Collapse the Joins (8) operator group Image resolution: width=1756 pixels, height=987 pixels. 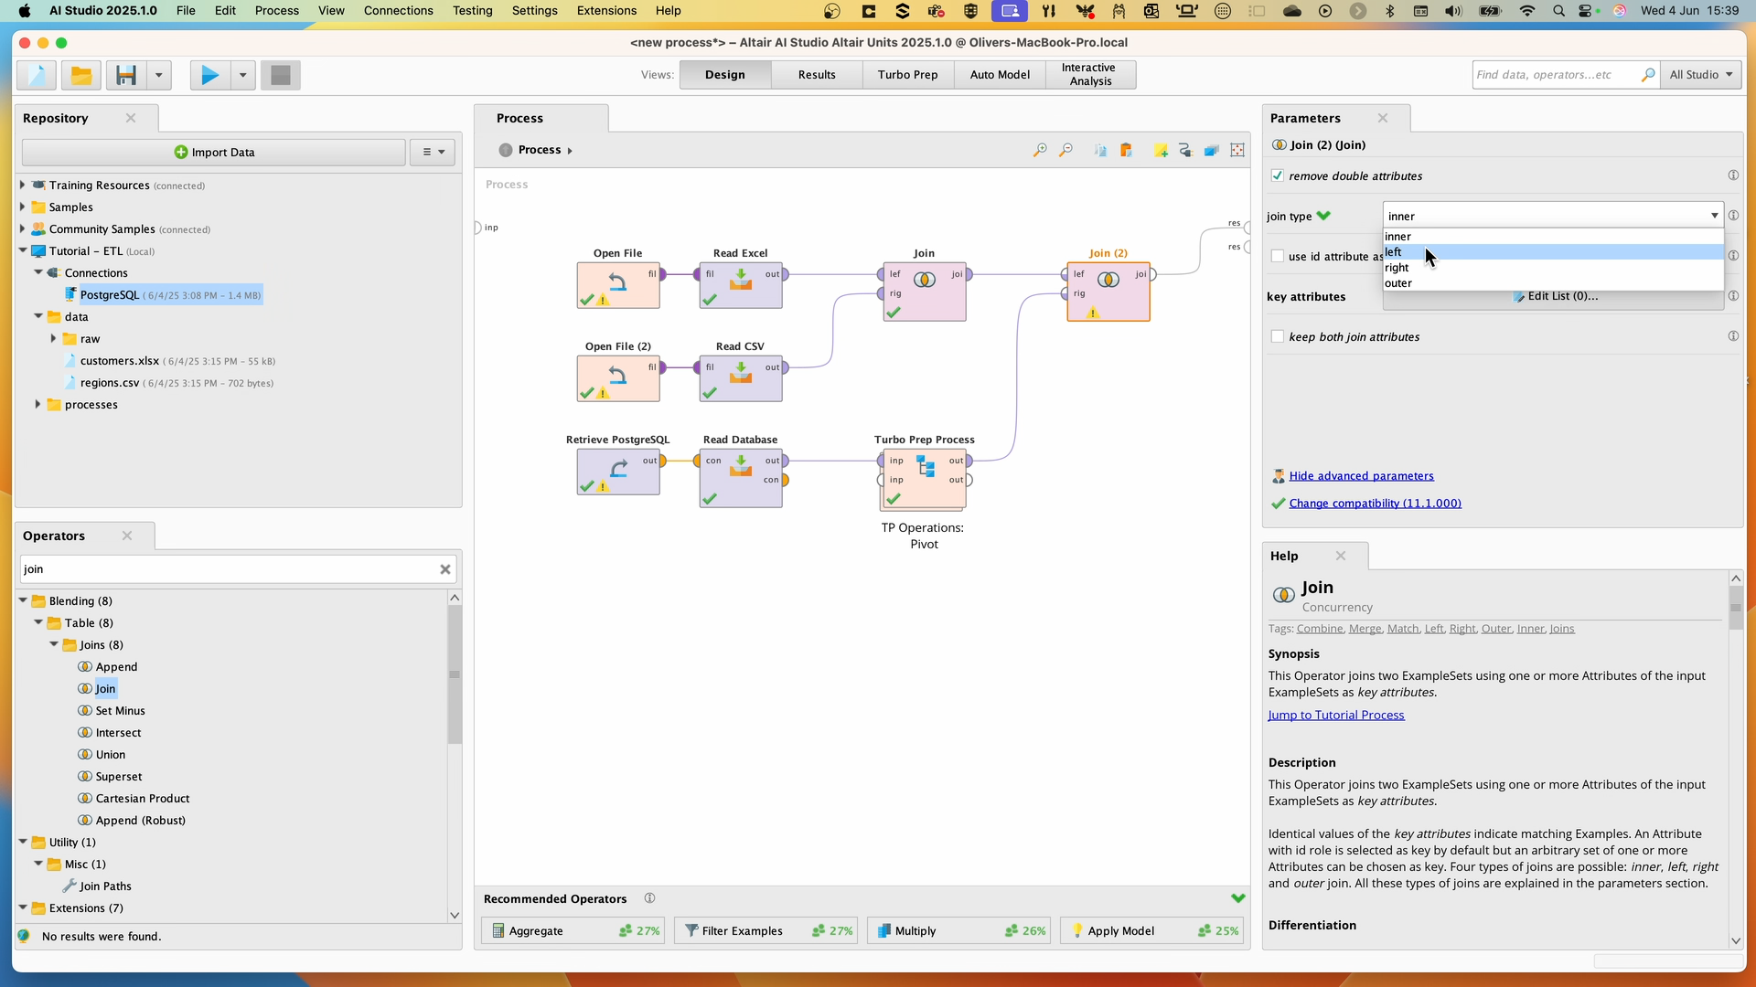pyautogui.click(x=55, y=644)
